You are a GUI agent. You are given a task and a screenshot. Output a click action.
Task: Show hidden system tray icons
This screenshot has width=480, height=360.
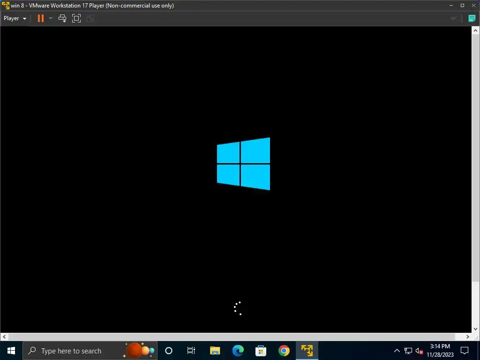coord(397,351)
